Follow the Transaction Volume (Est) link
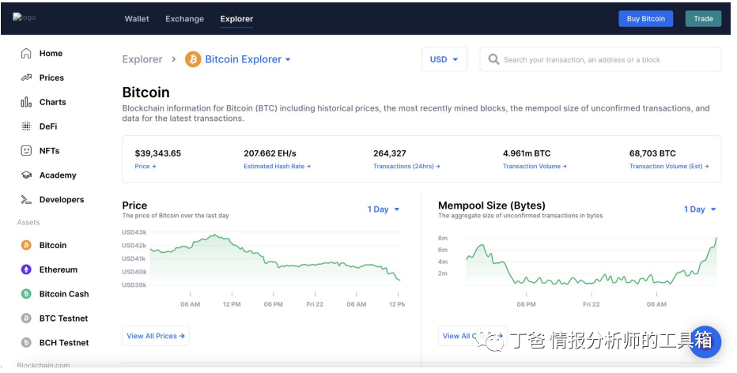The width and height of the screenshot is (737, 373). [x=669, y=166]
